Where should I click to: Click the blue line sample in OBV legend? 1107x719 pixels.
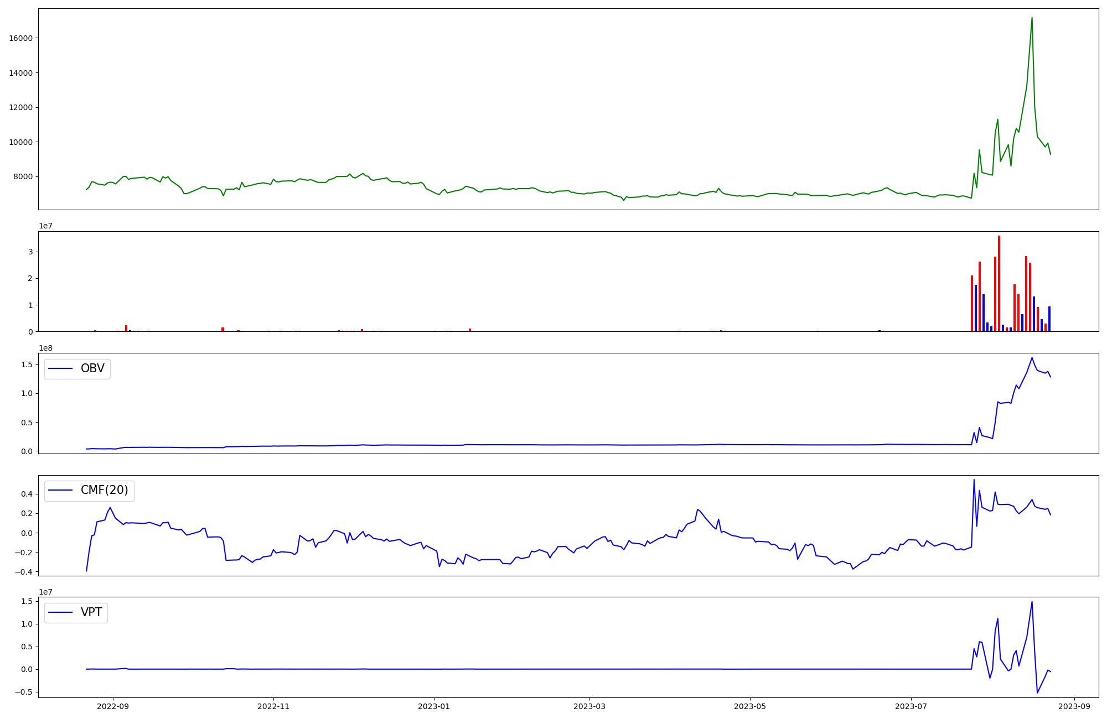pyautogui.click(x=61, y=369)
